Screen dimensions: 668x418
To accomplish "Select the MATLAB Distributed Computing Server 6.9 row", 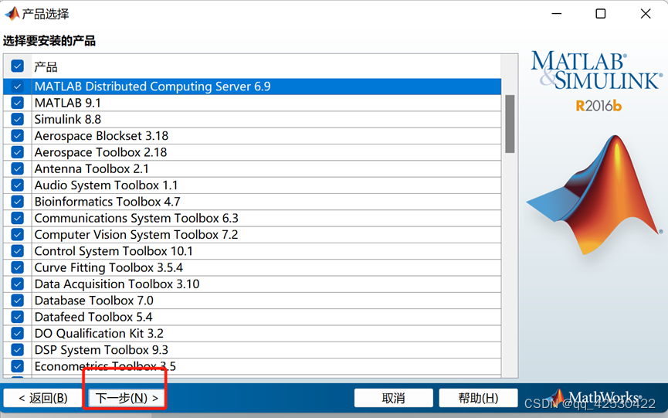I will 253,87.
